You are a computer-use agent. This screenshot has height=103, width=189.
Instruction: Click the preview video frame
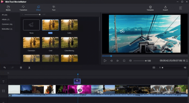pyautogui.click(x=145, y=34)
